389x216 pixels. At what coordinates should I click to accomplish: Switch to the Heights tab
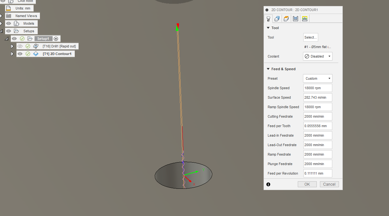tap(286, 18)
